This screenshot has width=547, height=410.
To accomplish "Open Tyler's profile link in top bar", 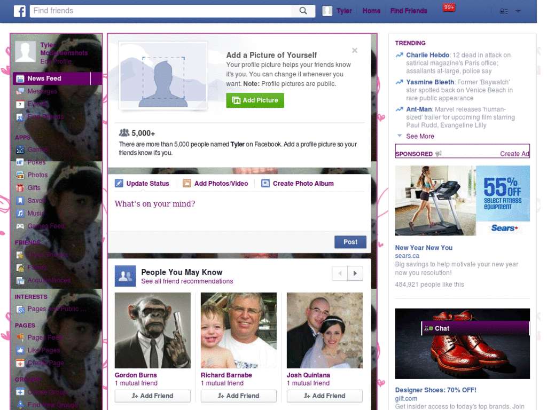I will point(344,11).
